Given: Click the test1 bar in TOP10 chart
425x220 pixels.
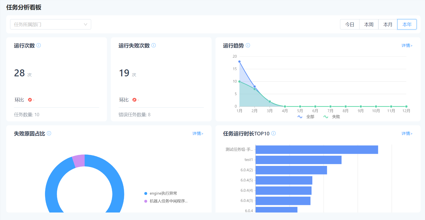Looking at the screenshot, I should tap(298, 160).
